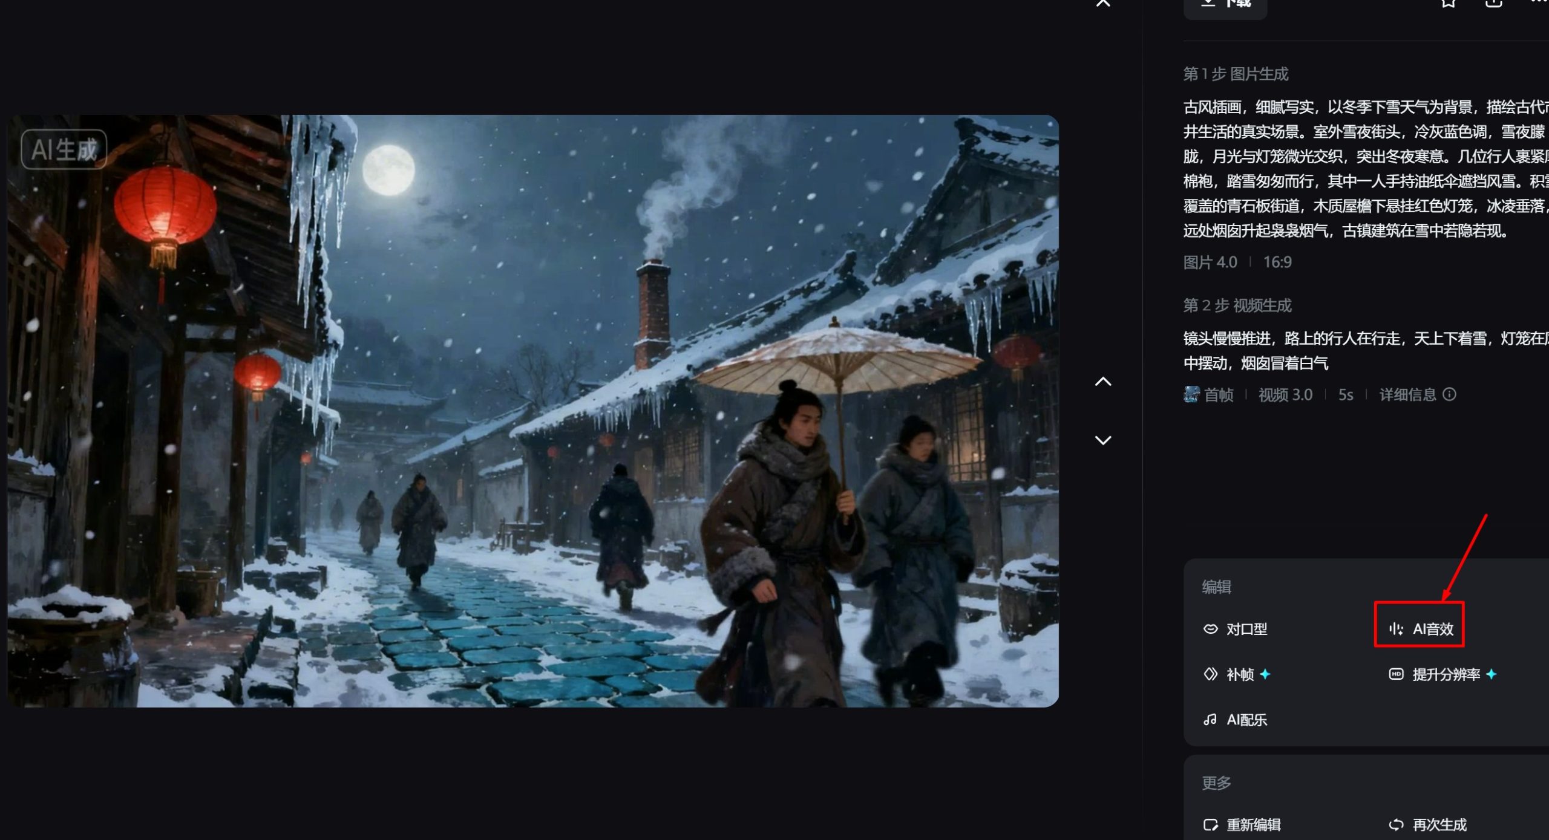Click the generated snowy street video preview
The width and height of the screenshot is (1549, 840).
[x=532, y=411]
